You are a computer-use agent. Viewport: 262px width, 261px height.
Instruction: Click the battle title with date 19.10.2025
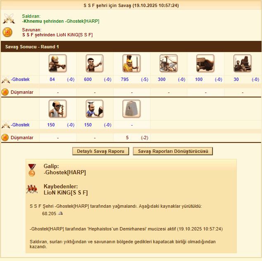131,5
